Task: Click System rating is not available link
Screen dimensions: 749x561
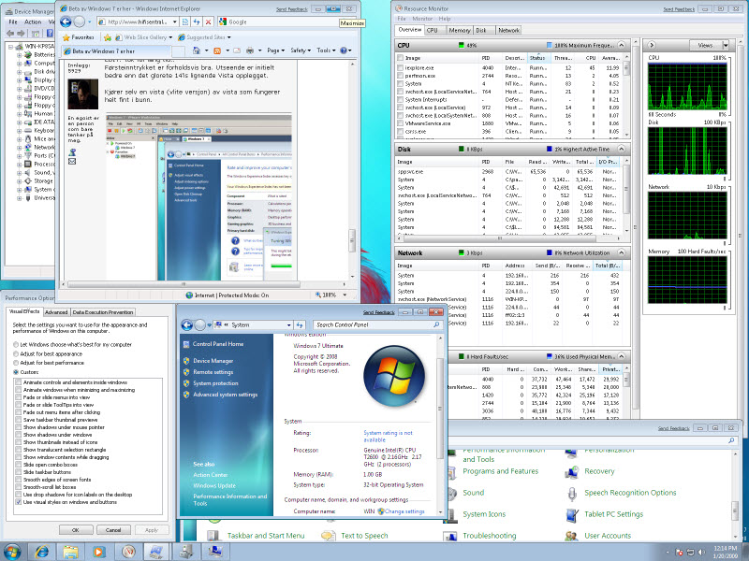Action: click(x=388, y=436)
